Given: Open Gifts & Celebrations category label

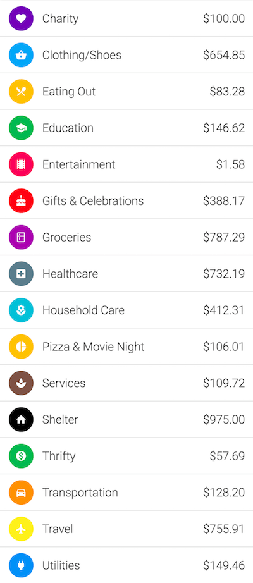Looking at the screenshot, I should (x=93, y=201).
